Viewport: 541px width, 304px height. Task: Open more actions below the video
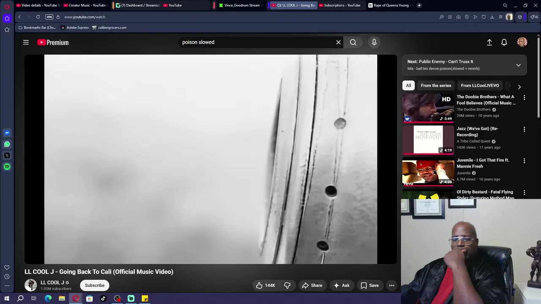(392, 285)
